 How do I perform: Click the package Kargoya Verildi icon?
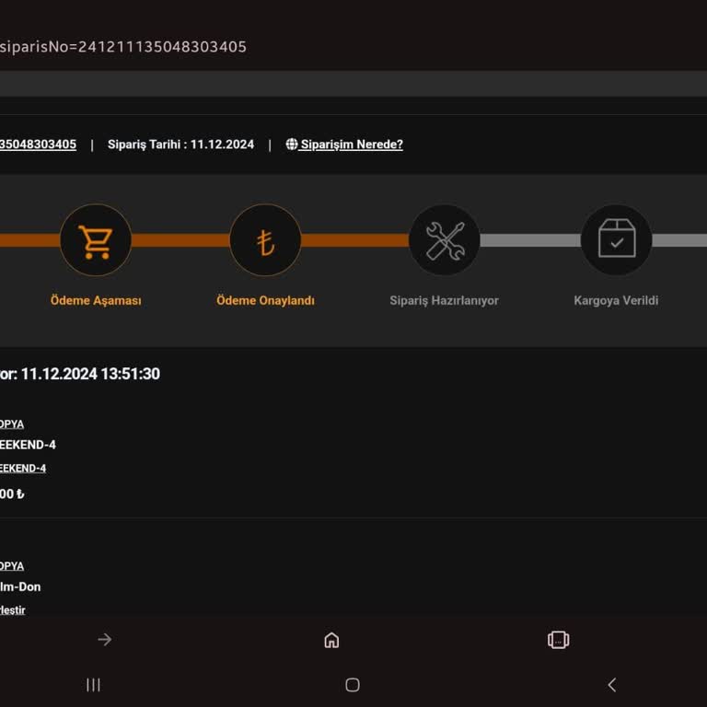tap(617, 240)
